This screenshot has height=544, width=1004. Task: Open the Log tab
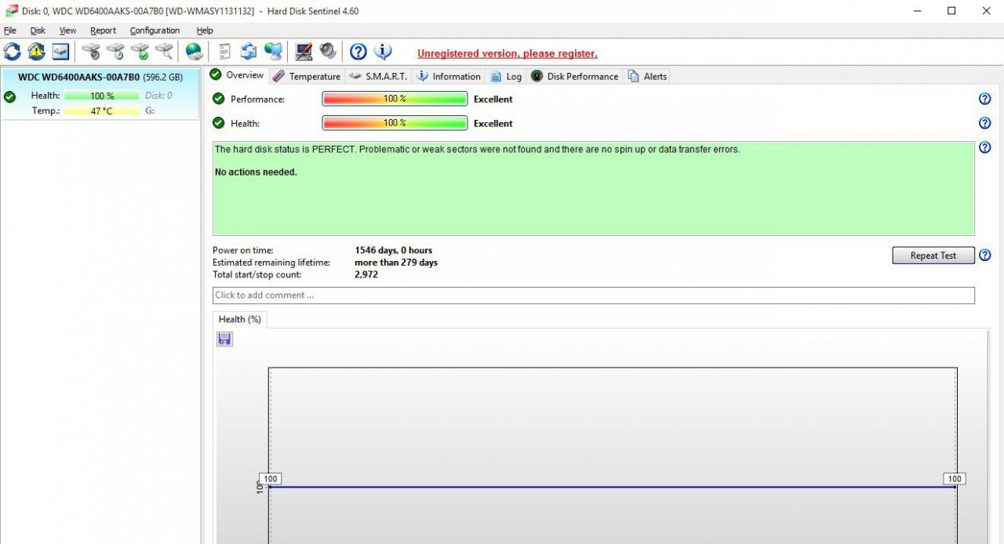tap(506, 76)
